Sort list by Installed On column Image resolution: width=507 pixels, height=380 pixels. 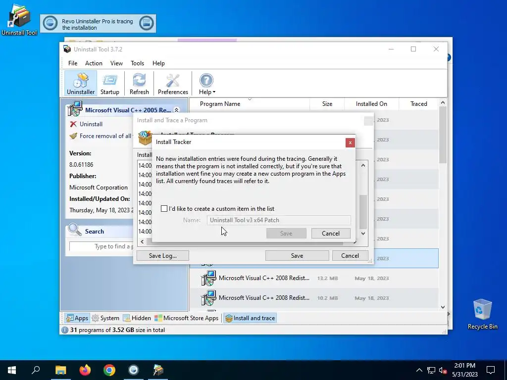[x=371, y=104]
